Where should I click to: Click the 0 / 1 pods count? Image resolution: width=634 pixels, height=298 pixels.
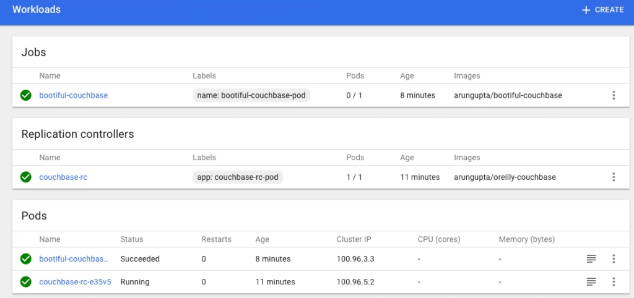pyautogui.click(x=355, y=95)
